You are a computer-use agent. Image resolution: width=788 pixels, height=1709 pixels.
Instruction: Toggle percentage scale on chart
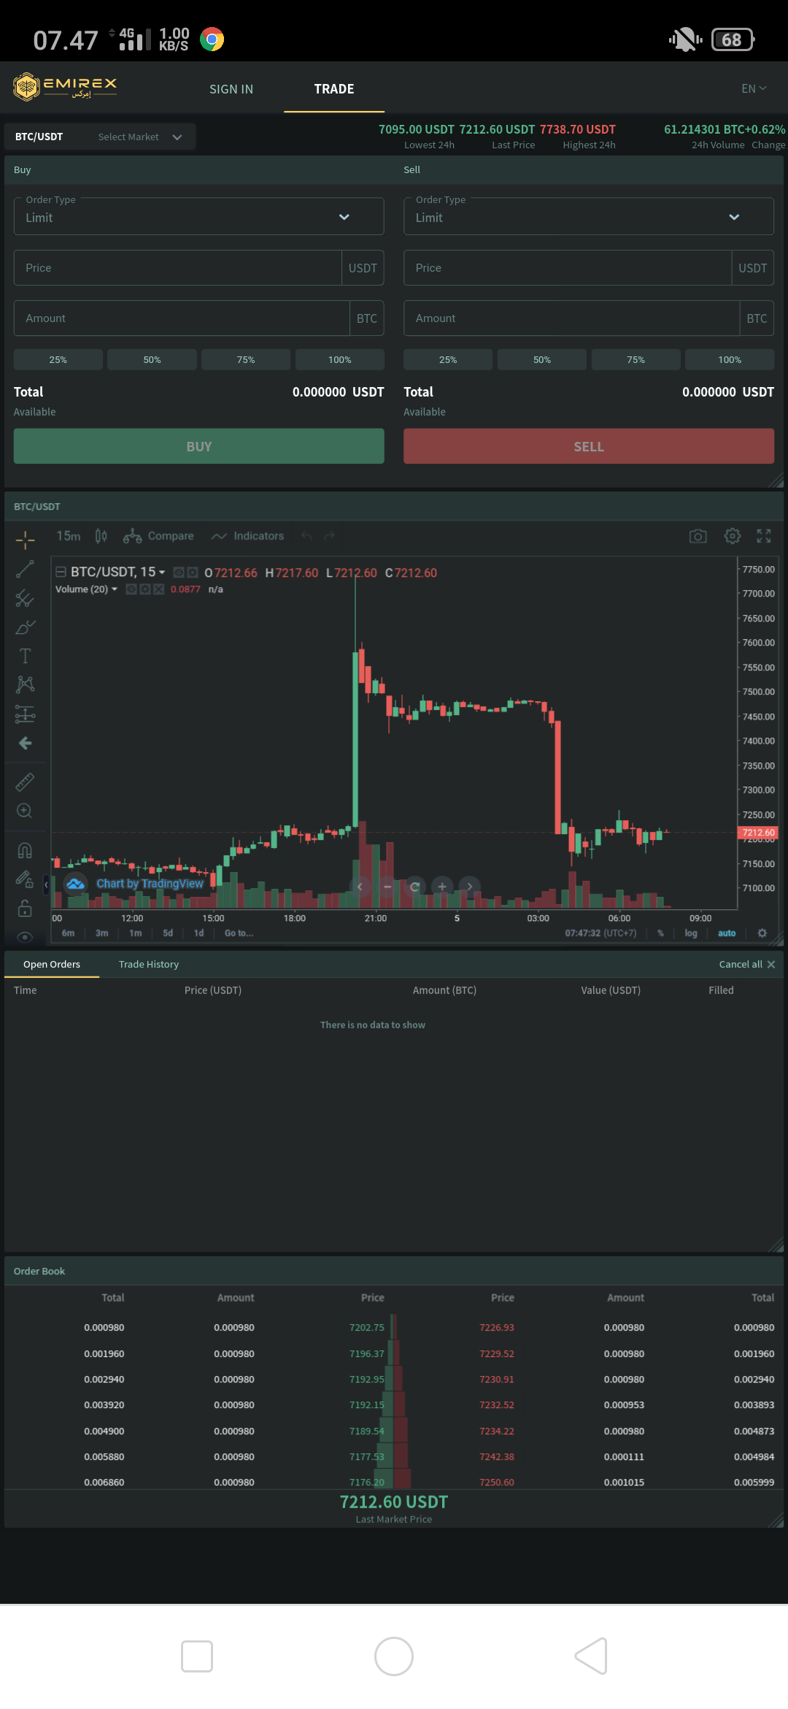660,933
